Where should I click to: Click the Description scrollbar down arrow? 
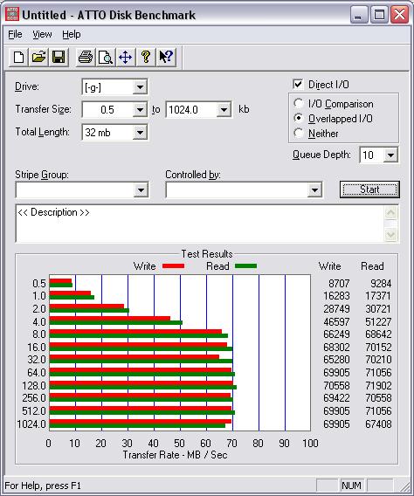390,234
